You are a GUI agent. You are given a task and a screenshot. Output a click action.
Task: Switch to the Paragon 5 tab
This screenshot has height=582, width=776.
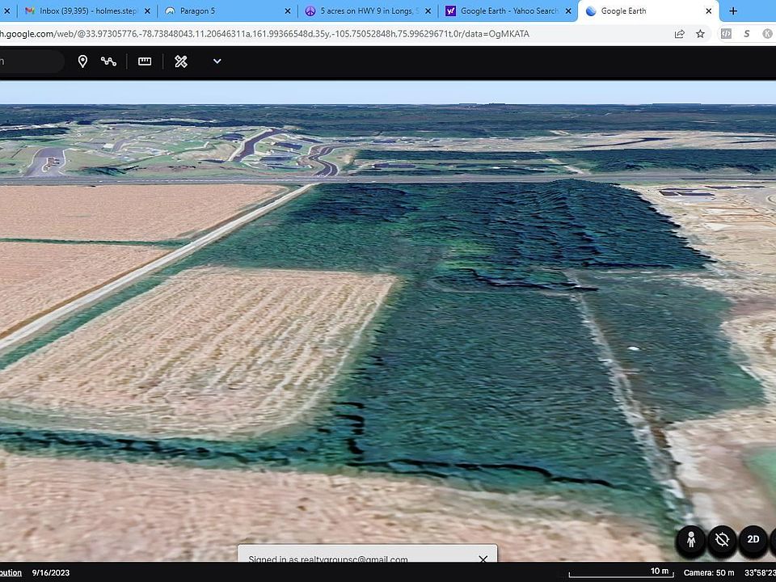click(222, 11)
